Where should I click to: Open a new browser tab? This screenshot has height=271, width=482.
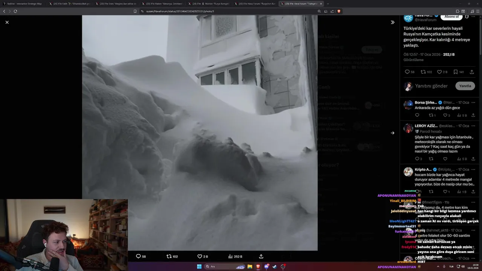[328, 4]
